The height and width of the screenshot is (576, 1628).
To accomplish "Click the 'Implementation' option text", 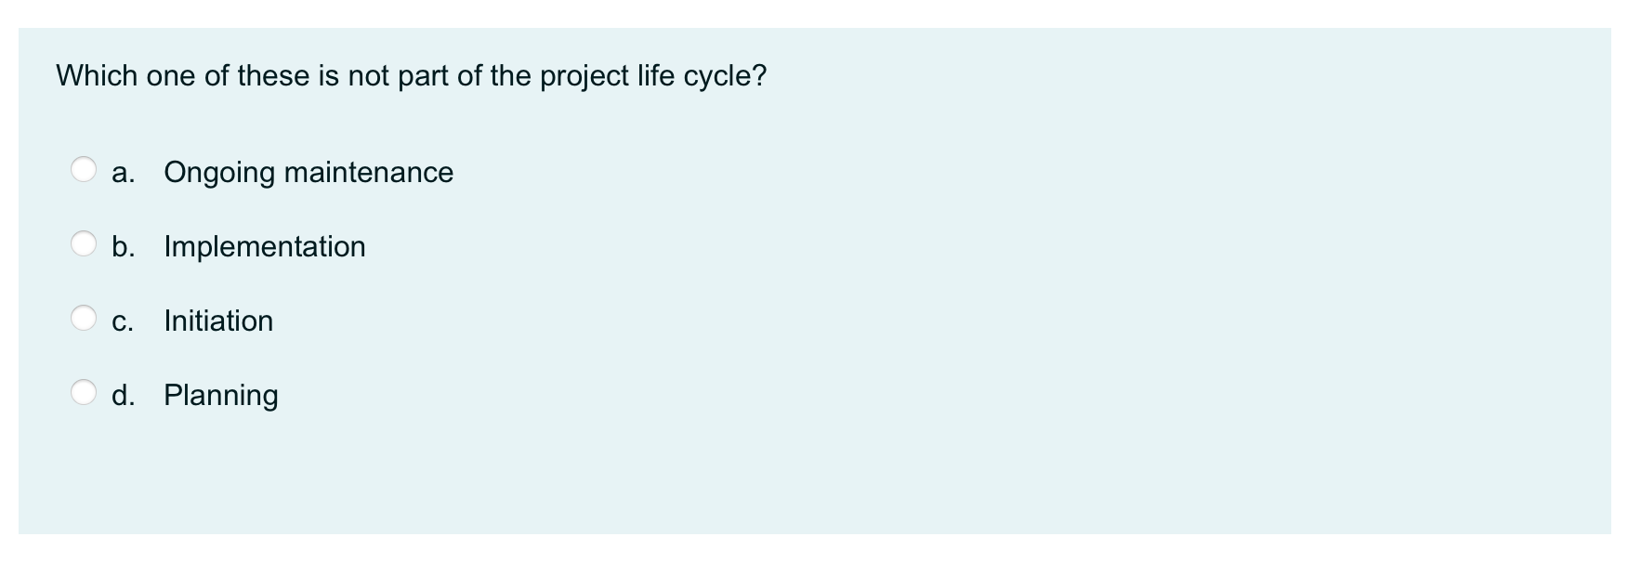I will tap(263, 247).
